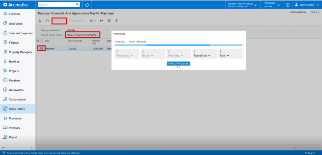Screen dimensions: 322x155
Task: Click the filter funnel icon
Action: pos(116,21)
